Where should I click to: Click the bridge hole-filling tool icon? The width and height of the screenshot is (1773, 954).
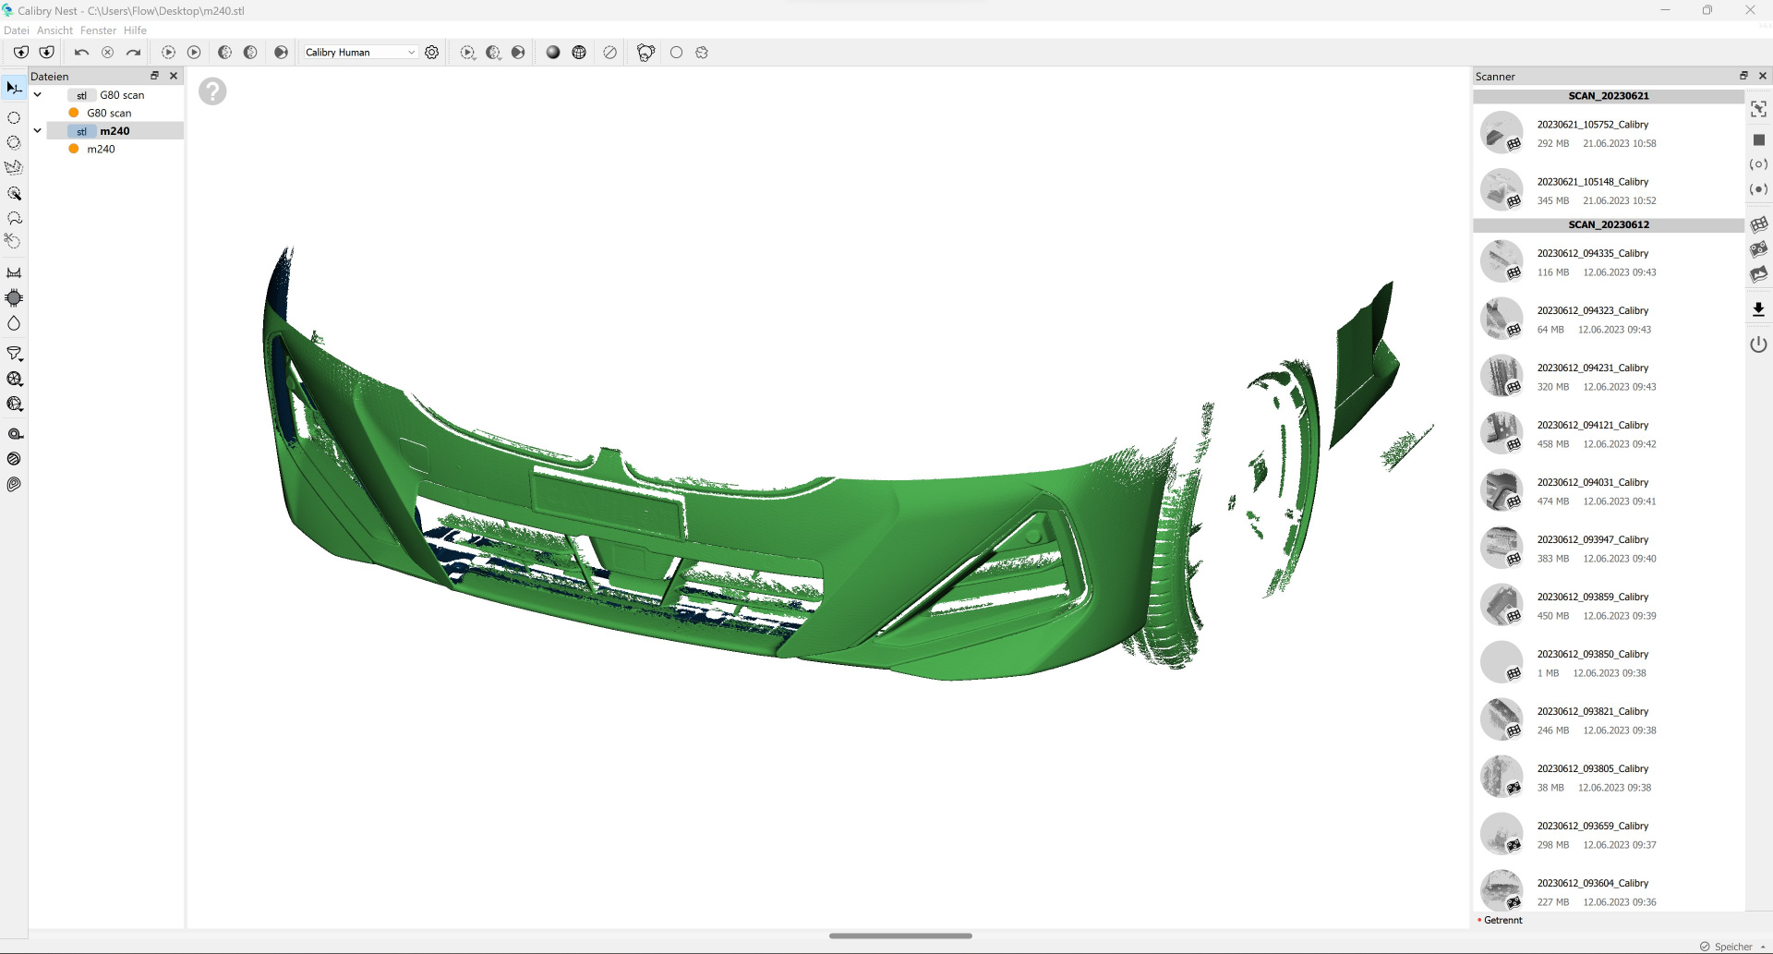14,272
